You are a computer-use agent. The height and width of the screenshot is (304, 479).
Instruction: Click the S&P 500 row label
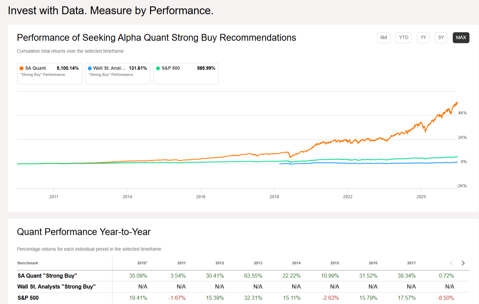point(28,298)
